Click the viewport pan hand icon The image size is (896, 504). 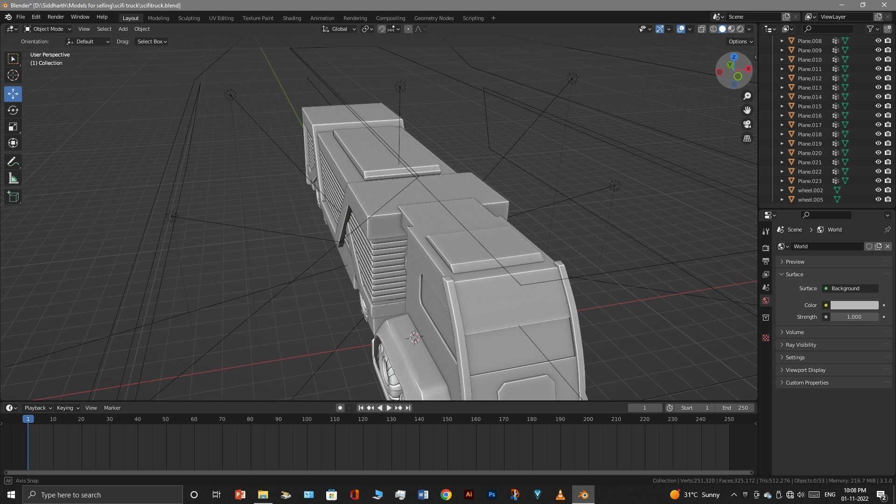(747, 110)
